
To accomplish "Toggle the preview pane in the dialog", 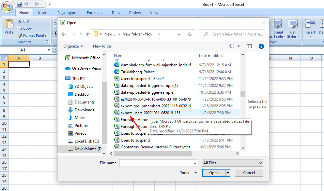I will 250,46.
